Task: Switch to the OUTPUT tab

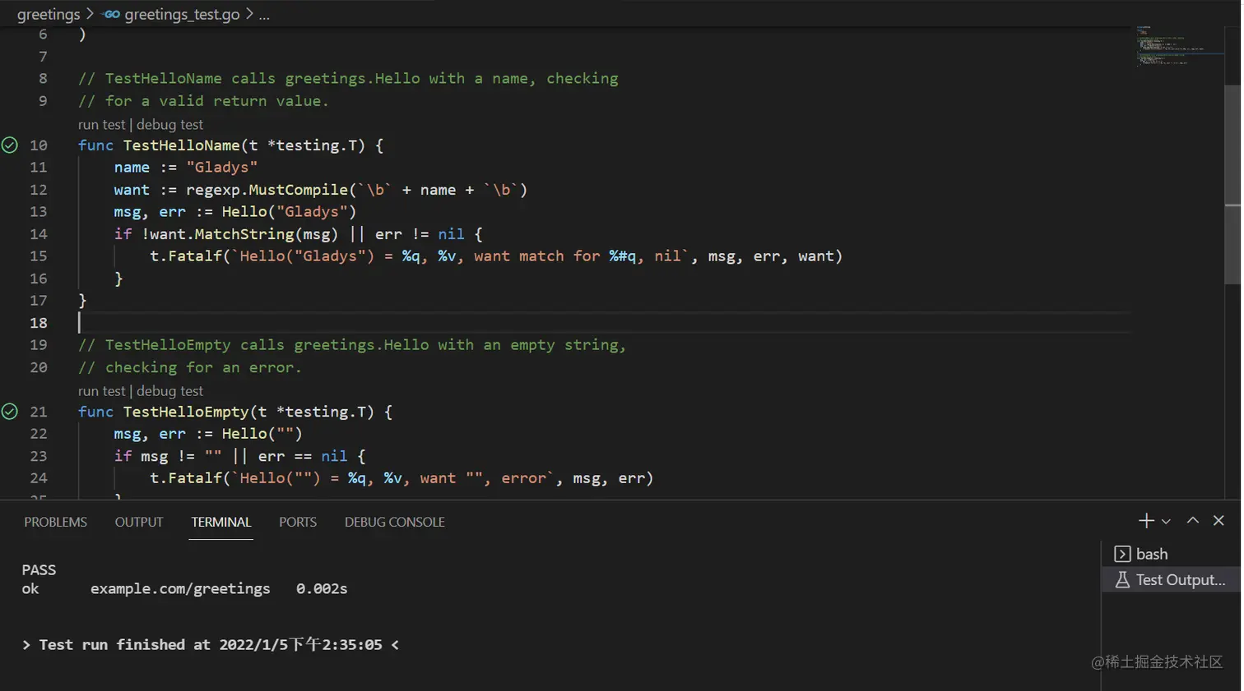Action: [139, 522]
